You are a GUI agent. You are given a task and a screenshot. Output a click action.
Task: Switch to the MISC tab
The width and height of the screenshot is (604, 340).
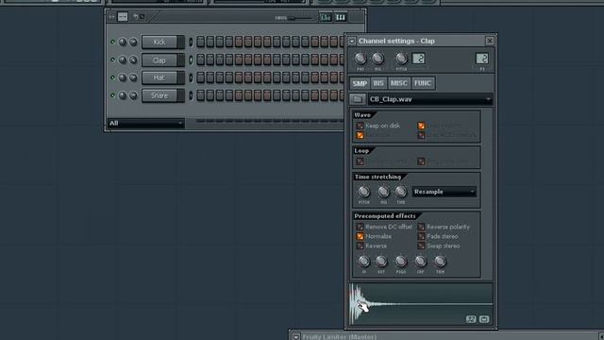[398, 83]
